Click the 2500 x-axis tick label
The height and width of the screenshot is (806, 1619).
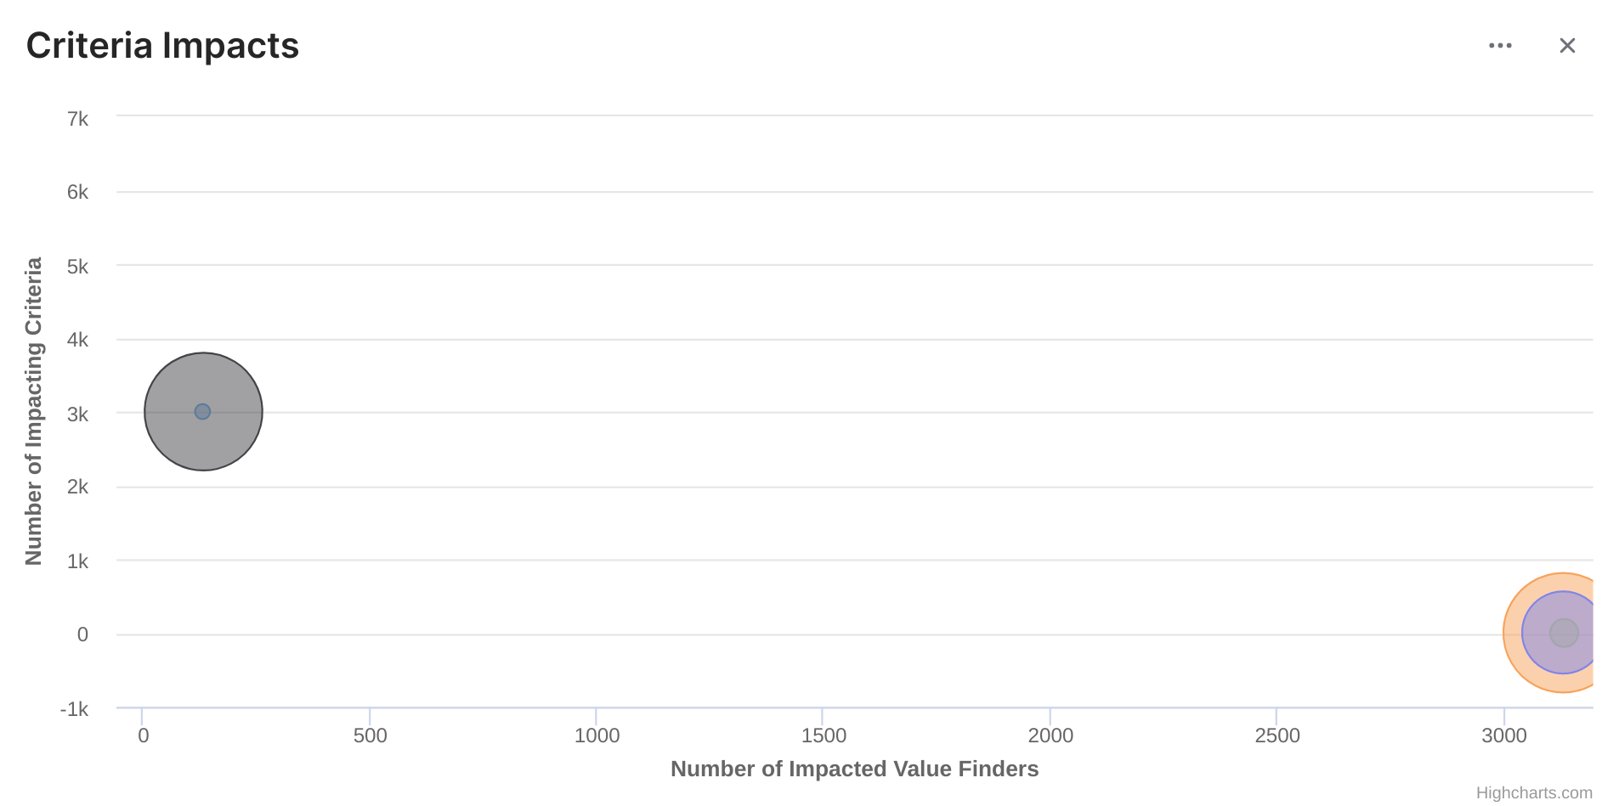pos(1277,736)
